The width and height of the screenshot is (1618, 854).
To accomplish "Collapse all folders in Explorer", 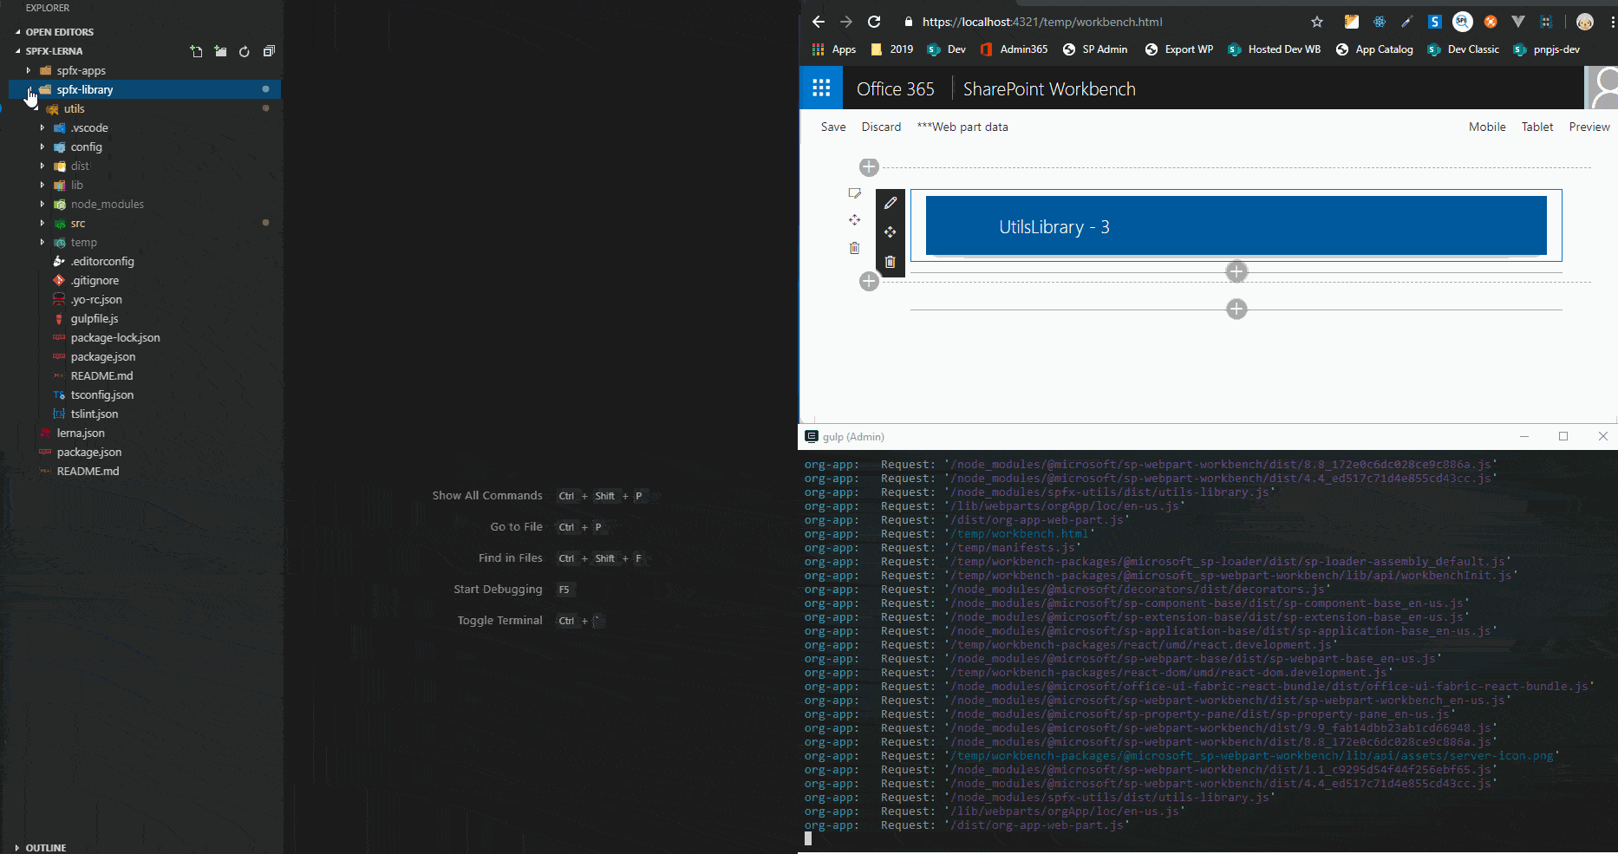I will [269, 52].
